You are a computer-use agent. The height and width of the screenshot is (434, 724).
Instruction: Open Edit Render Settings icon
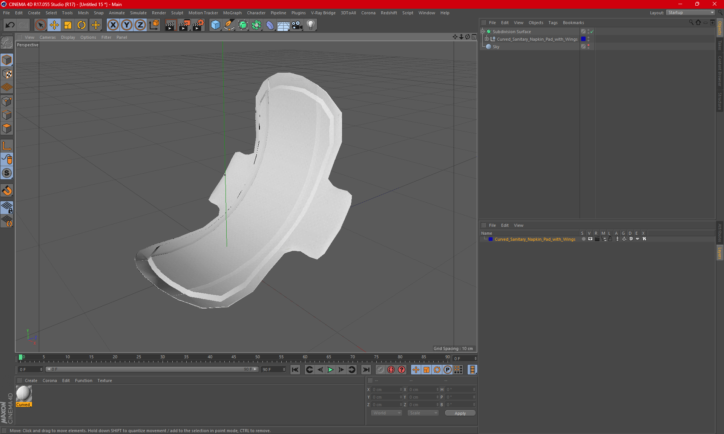[198, 25]
